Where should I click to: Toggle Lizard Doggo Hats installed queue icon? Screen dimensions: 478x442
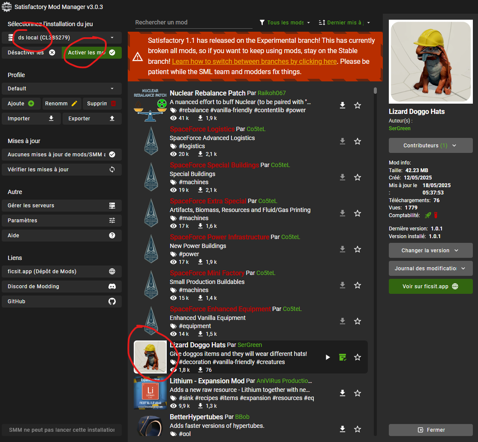click(x=343, y=357)
